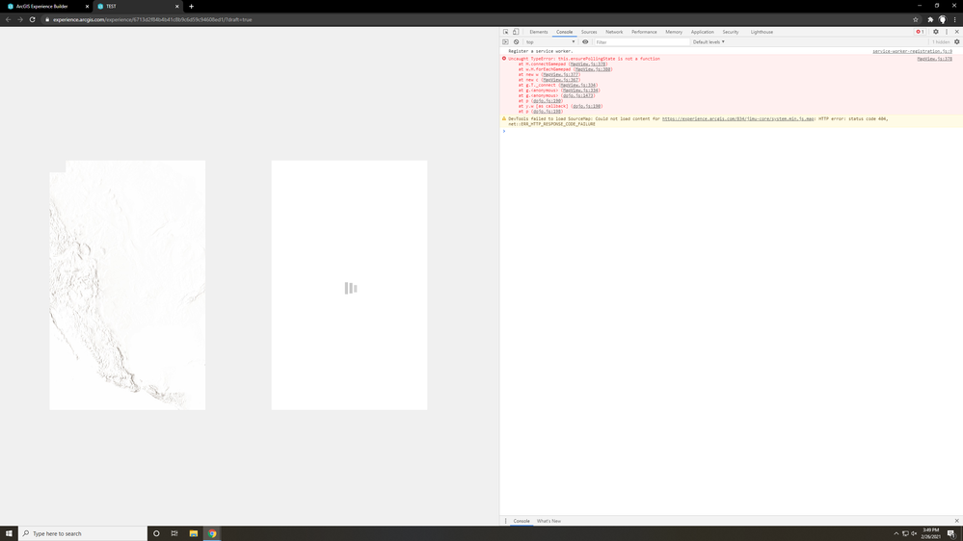
Task: Open the DevTools more options menu
Action: 947,32
